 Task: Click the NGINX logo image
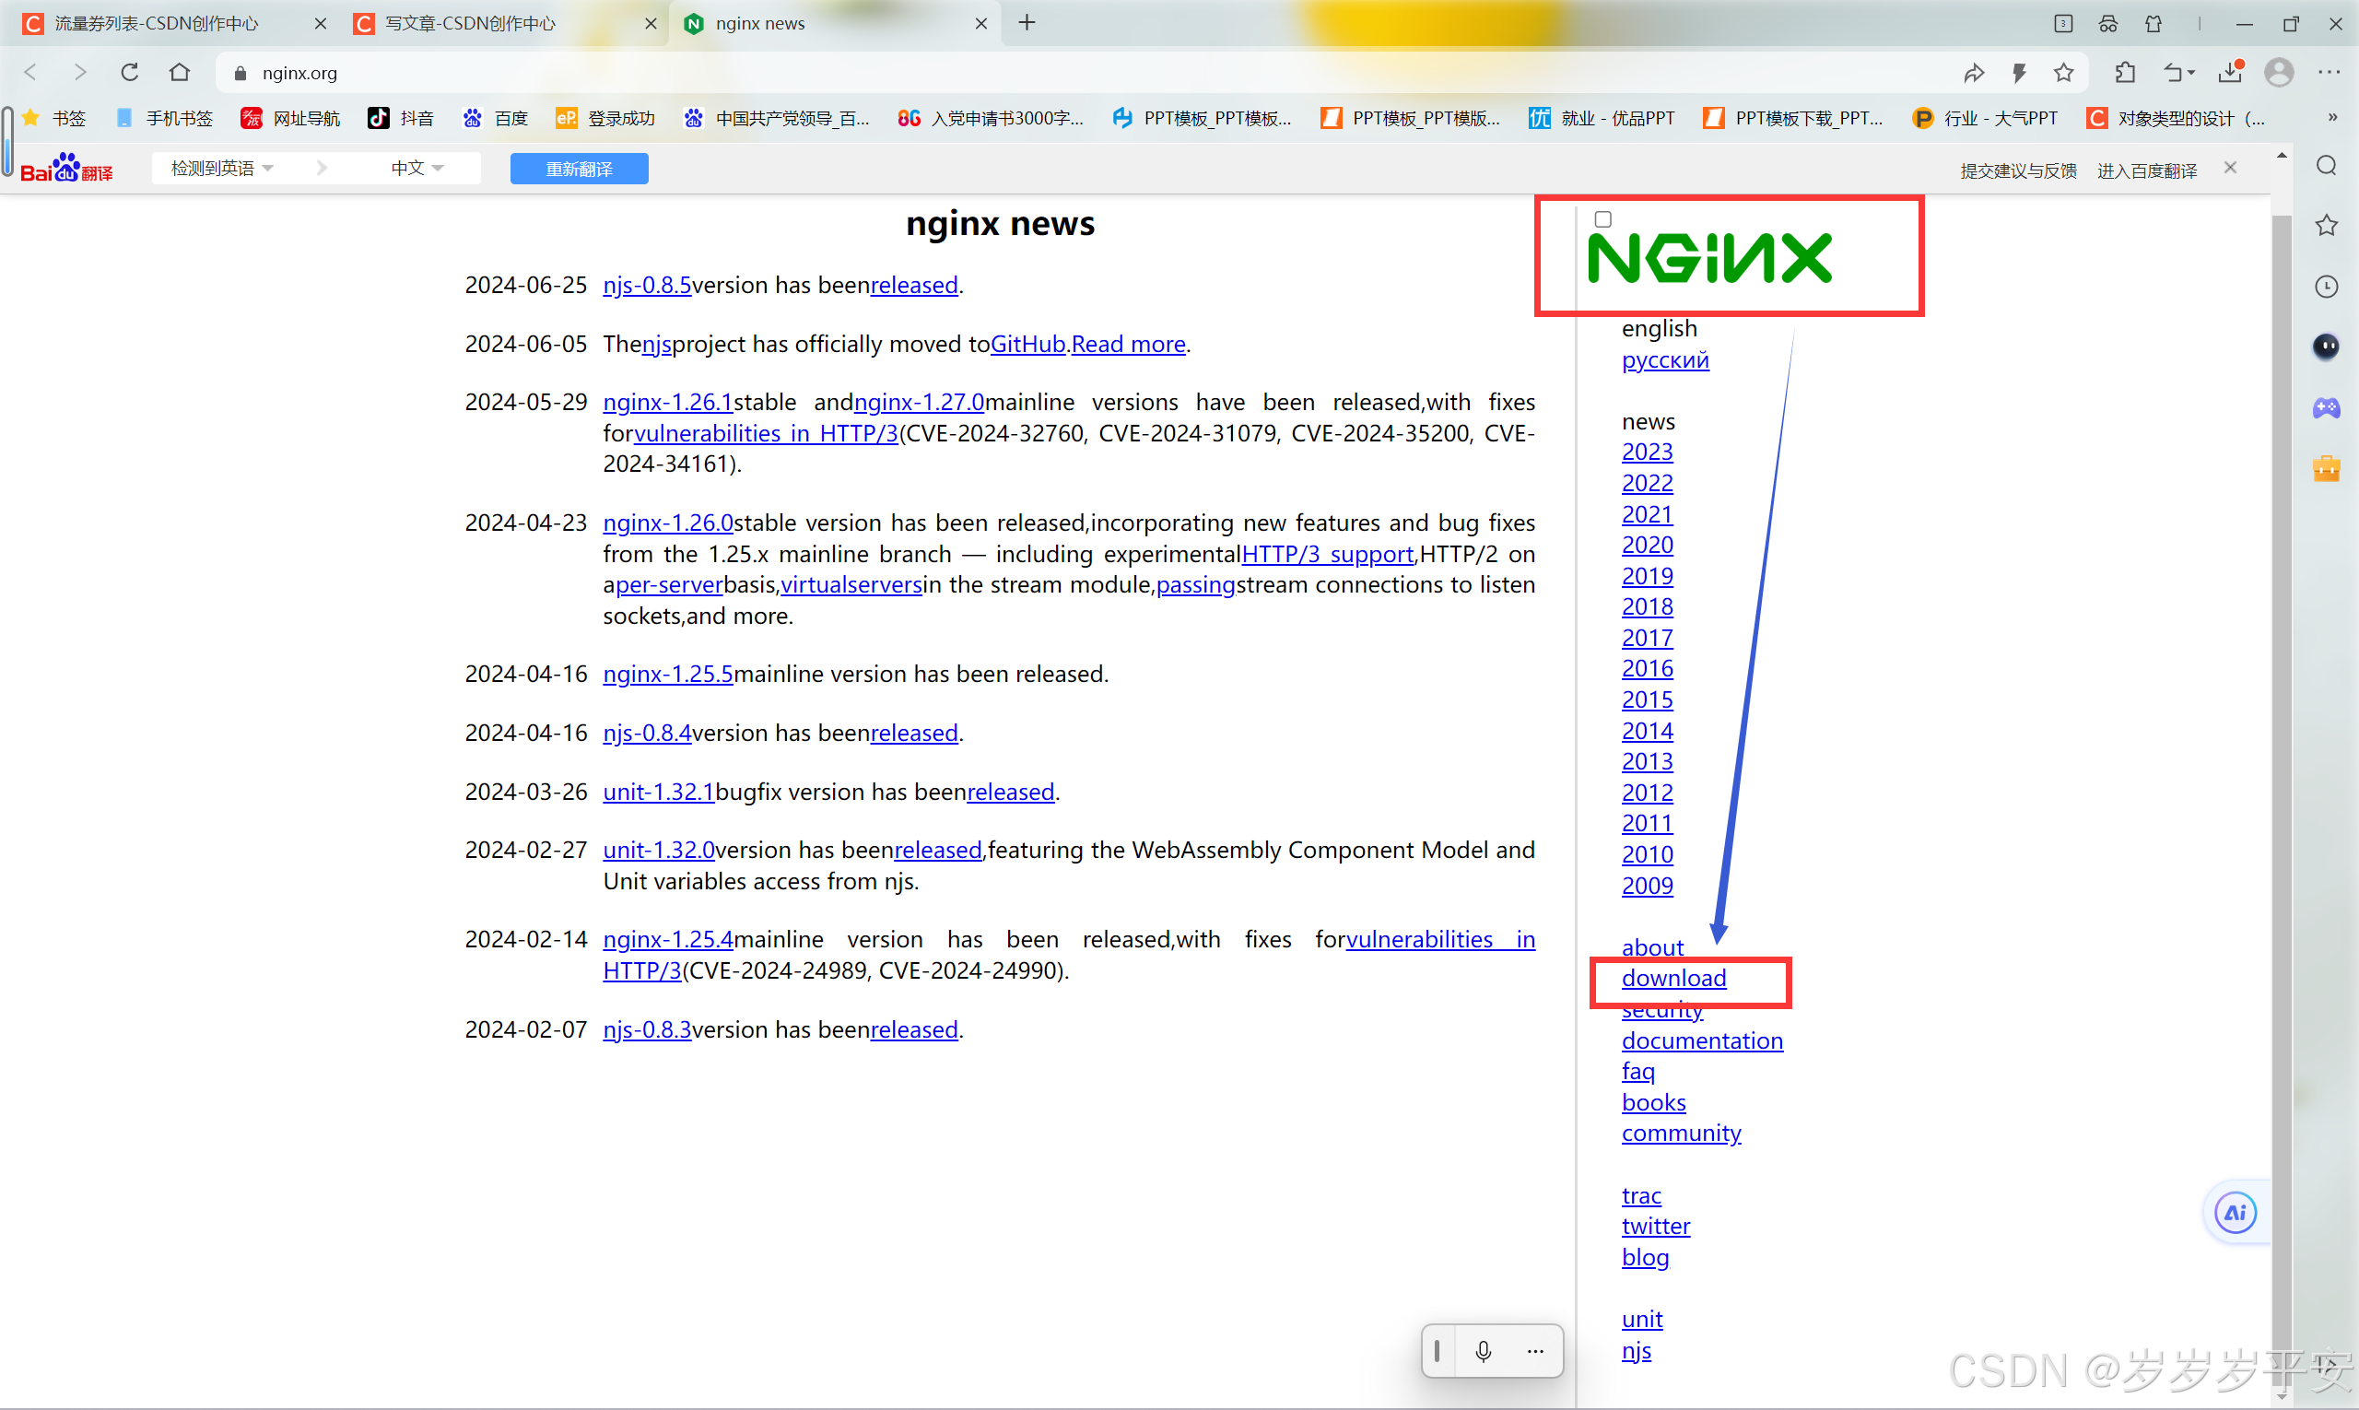click(1709, 257)
